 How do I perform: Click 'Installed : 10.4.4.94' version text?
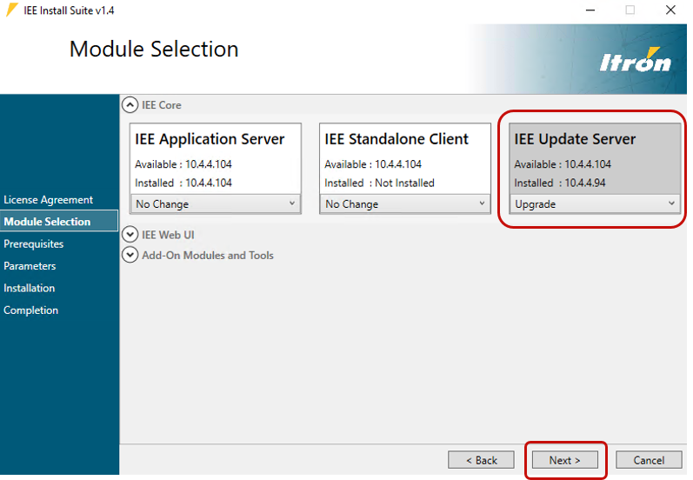click(559, 183)
